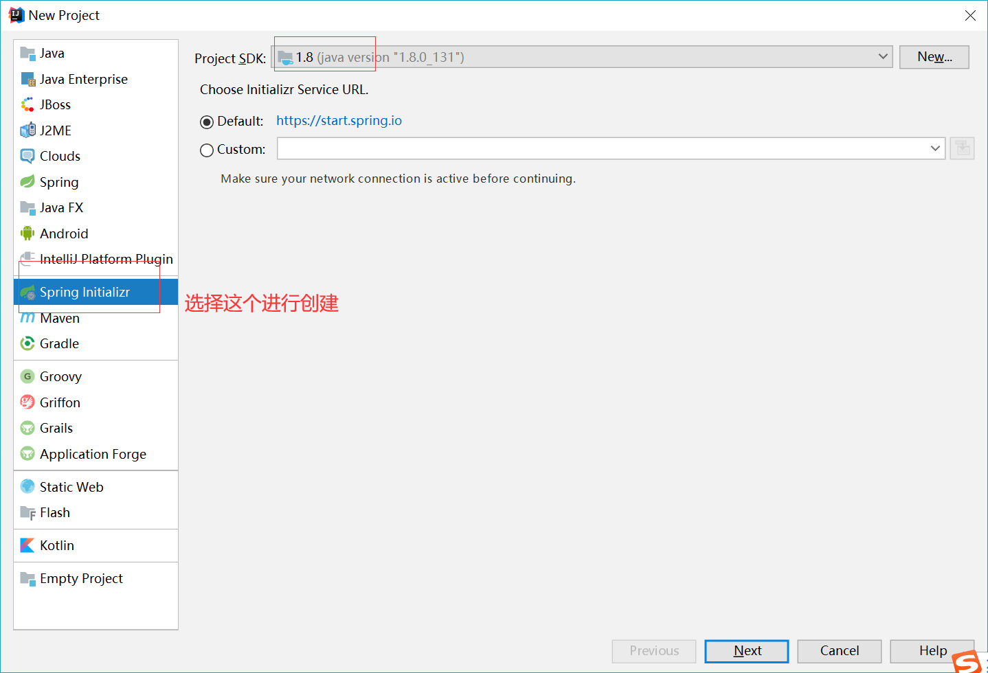Click the Android label text
Image resolution: width=988 pixels, height=673 pixels.
point(64,233)
